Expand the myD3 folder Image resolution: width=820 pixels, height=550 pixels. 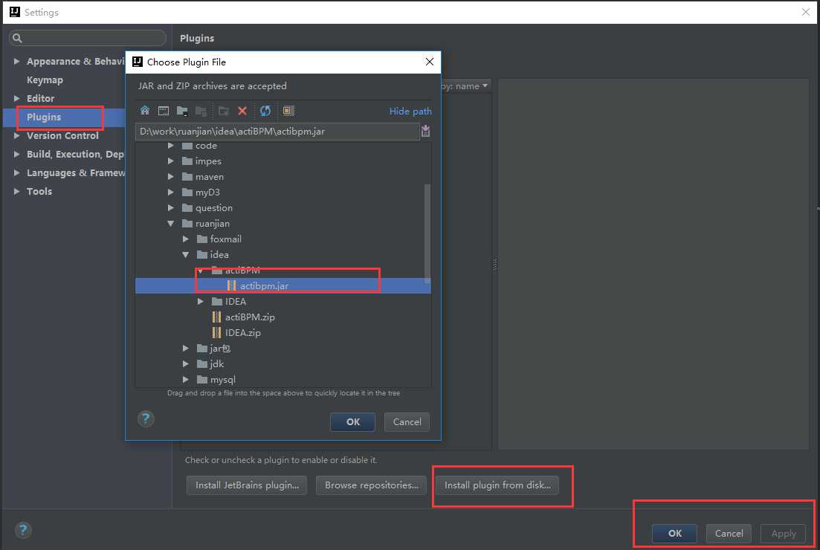coord(171,192)
